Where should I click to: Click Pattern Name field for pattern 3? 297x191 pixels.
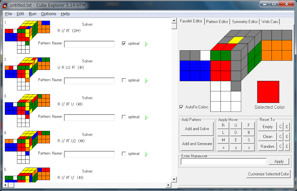[x=89, y=118]
